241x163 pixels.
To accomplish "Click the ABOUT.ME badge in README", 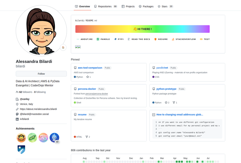I will click(85, 39).
